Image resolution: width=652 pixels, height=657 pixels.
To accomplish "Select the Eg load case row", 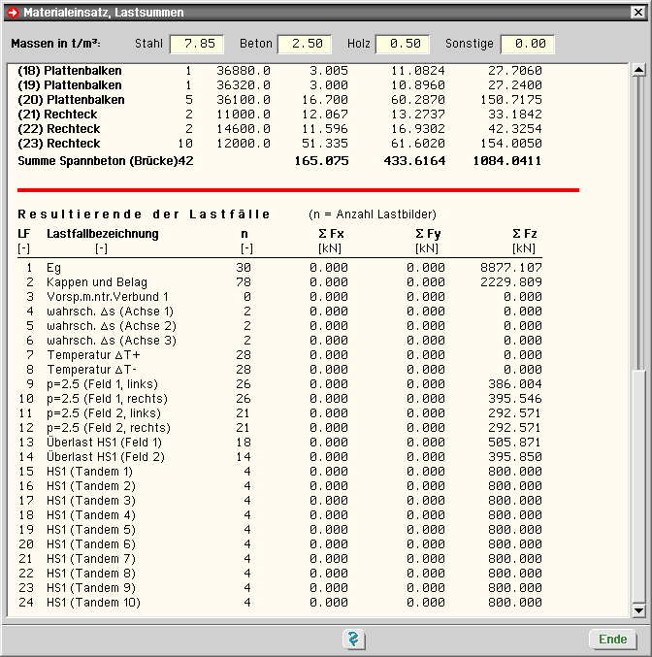I will click(54, 267).
